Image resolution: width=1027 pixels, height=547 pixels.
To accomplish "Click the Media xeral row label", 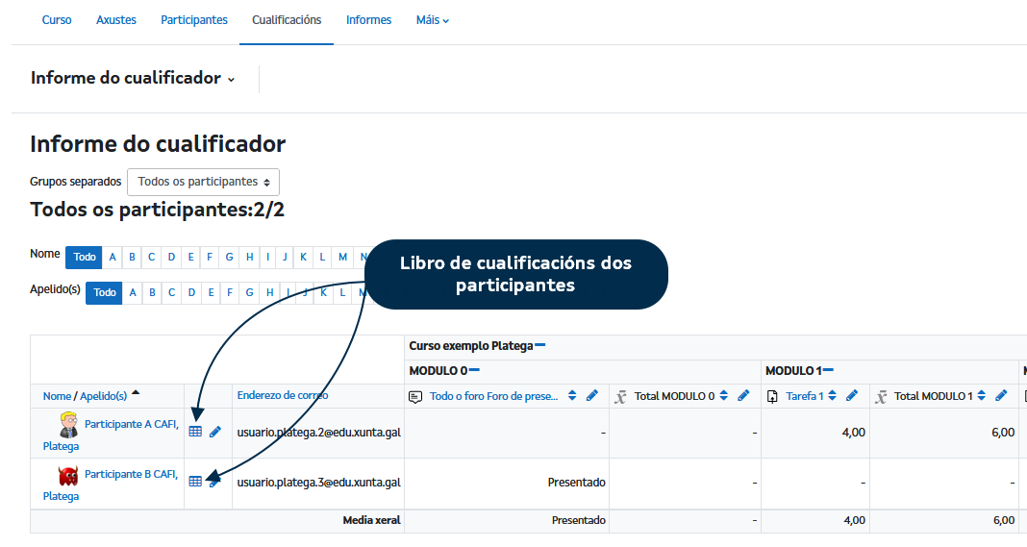I will [x=371, y=520].
